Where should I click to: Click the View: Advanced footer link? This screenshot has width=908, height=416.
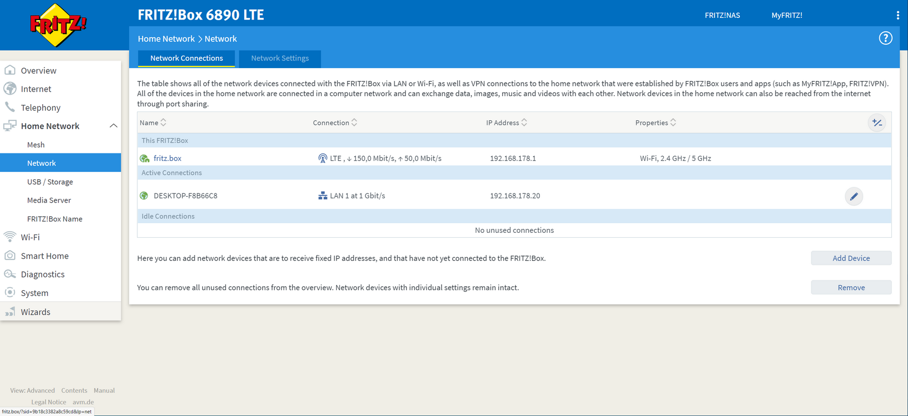pos(32,391)
